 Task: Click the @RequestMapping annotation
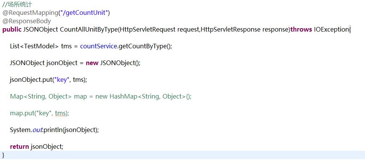(30, 13)
